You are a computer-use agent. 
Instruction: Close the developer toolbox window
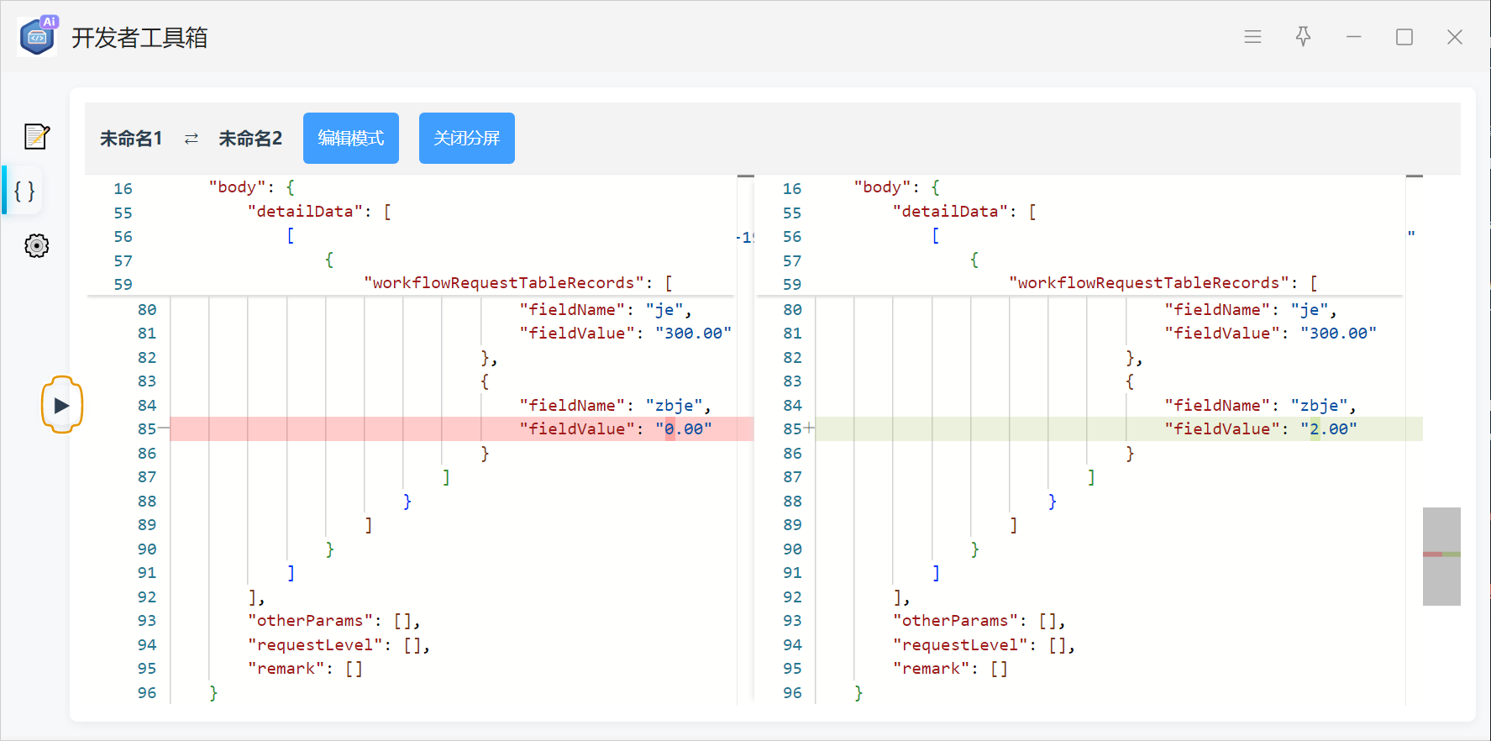pos(1455,37)
